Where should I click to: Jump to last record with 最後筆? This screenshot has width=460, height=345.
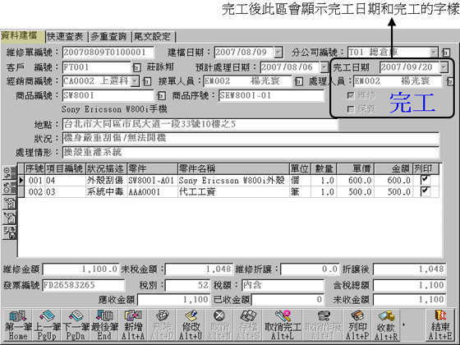click(x=103, y=325)
